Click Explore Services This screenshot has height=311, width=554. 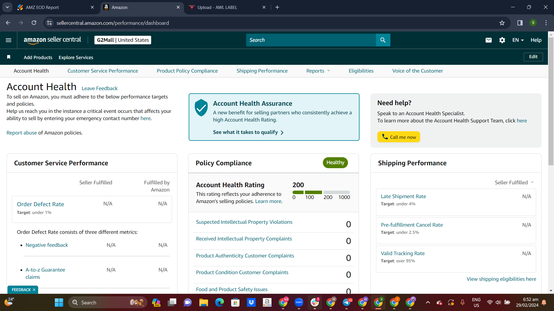[76, 57]
